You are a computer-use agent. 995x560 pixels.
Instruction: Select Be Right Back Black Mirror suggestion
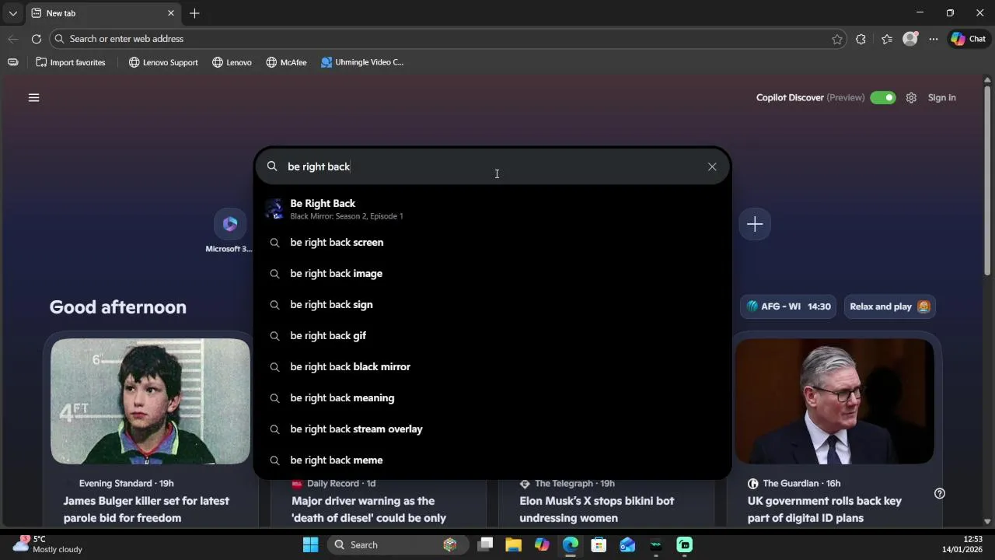click(493, 209)
